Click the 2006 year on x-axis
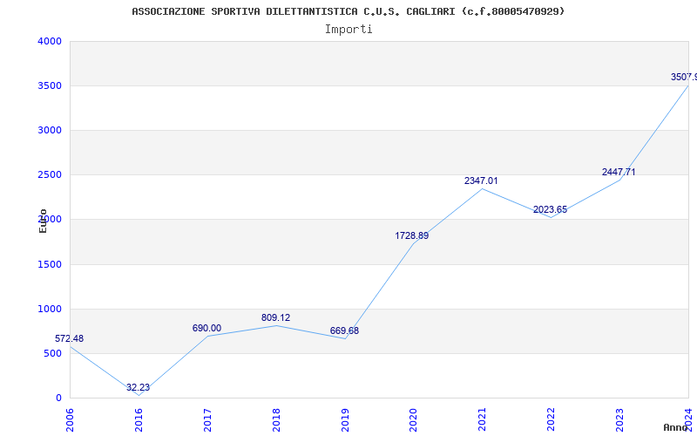697x436 pixels. tap(71, 419)
